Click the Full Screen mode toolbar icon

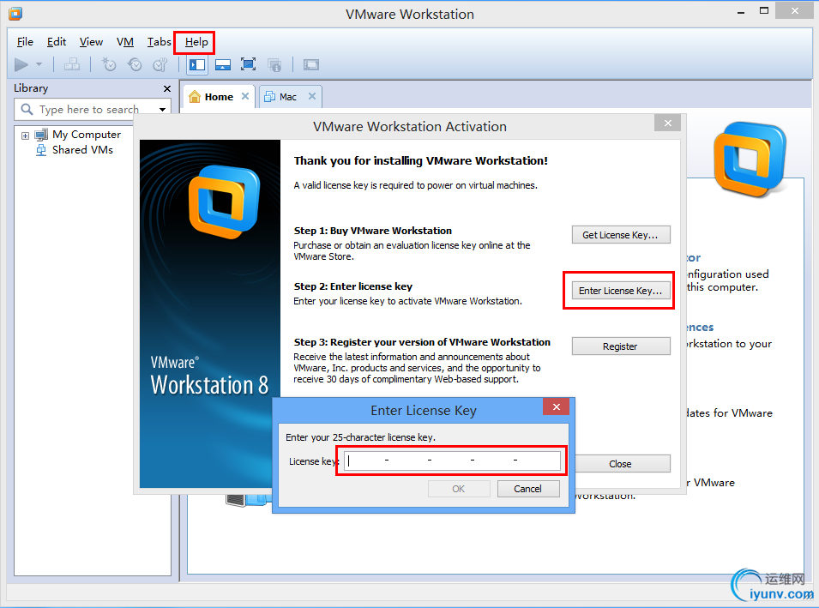pos(248,65)
